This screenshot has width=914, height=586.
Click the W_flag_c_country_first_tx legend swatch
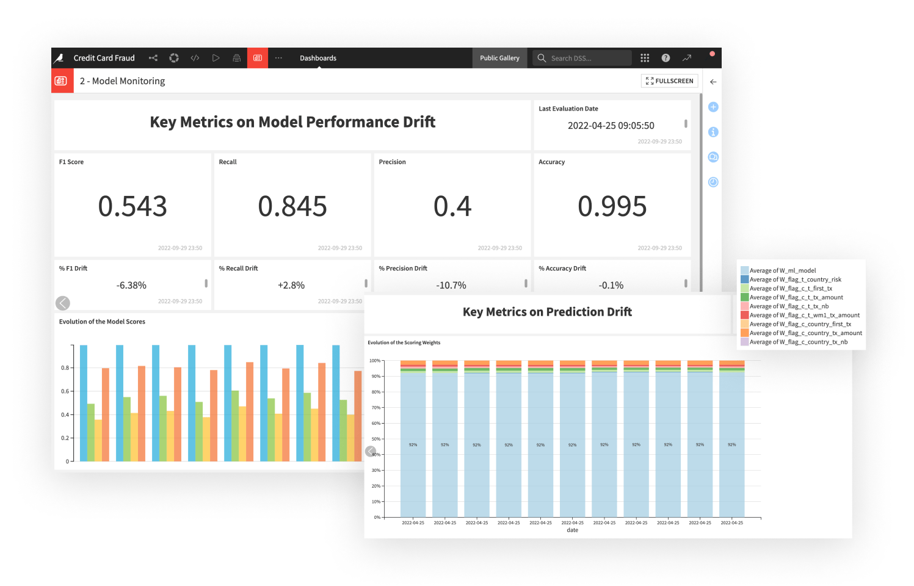744,324
